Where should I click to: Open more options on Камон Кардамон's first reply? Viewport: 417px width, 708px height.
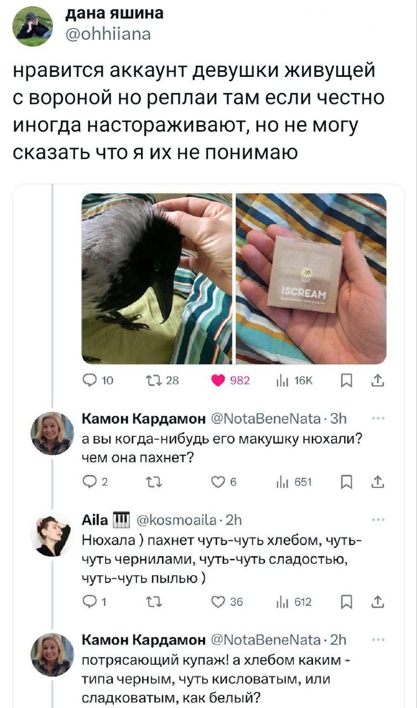click(x=378, y=419)
